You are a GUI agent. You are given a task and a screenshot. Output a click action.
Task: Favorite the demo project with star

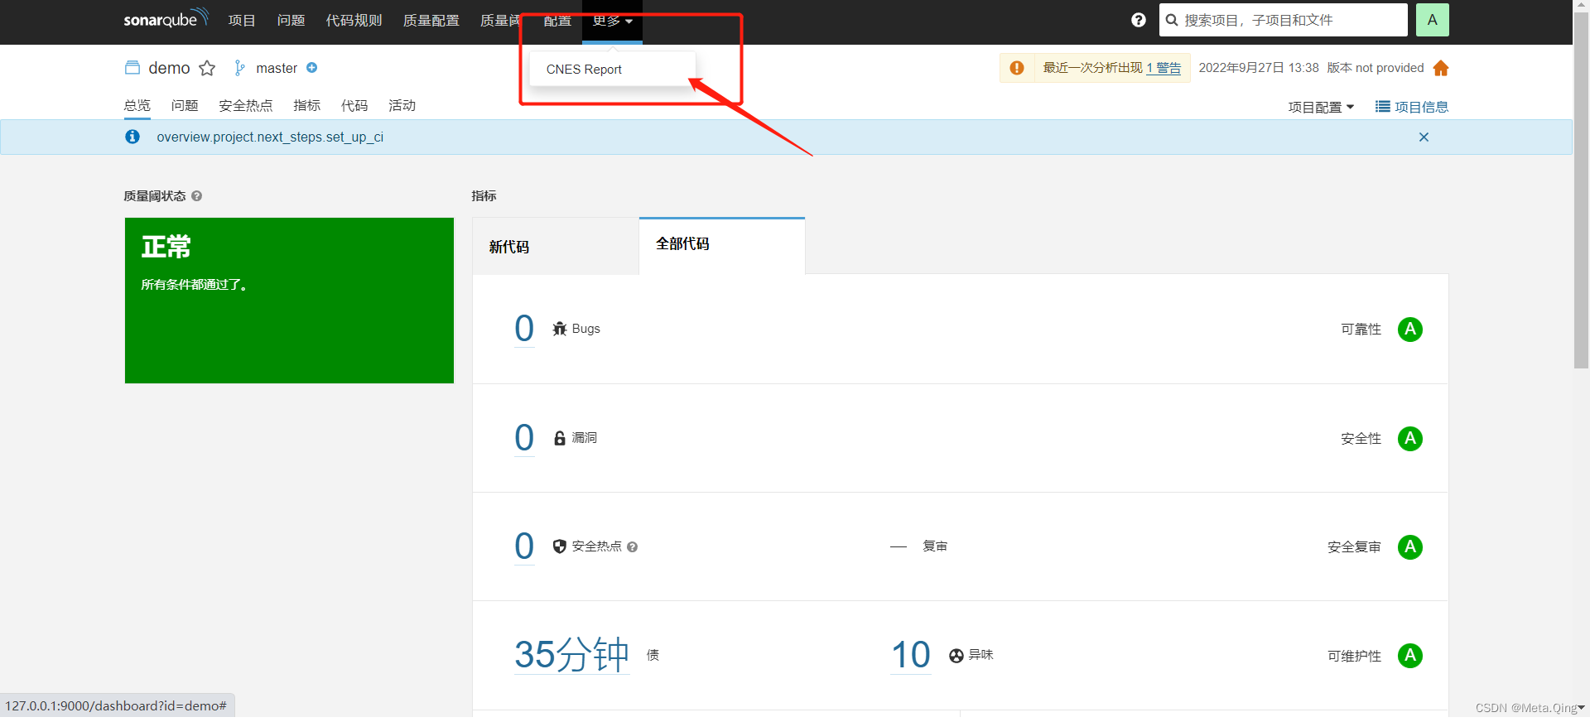tap(207, 68)
